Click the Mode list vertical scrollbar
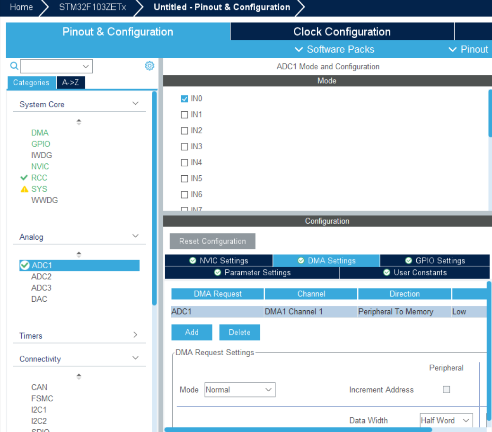This screenshot has height=432, width=492. tap(490, 113)
